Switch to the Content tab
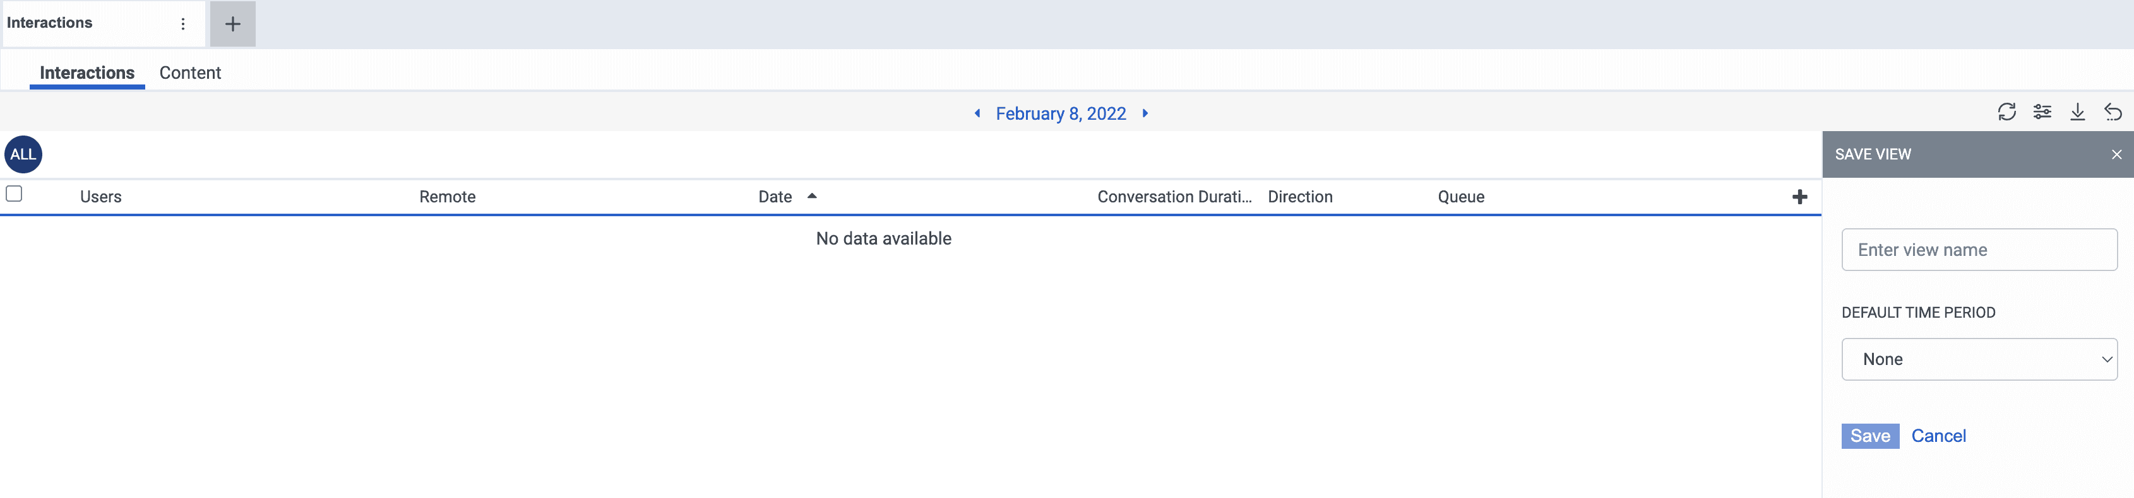This screenshot has height=498, width=2134. pos(189,72)
